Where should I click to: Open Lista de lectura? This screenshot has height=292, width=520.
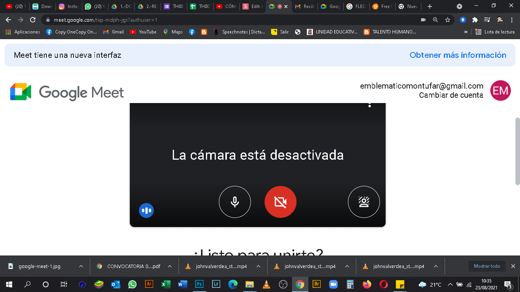495,32
